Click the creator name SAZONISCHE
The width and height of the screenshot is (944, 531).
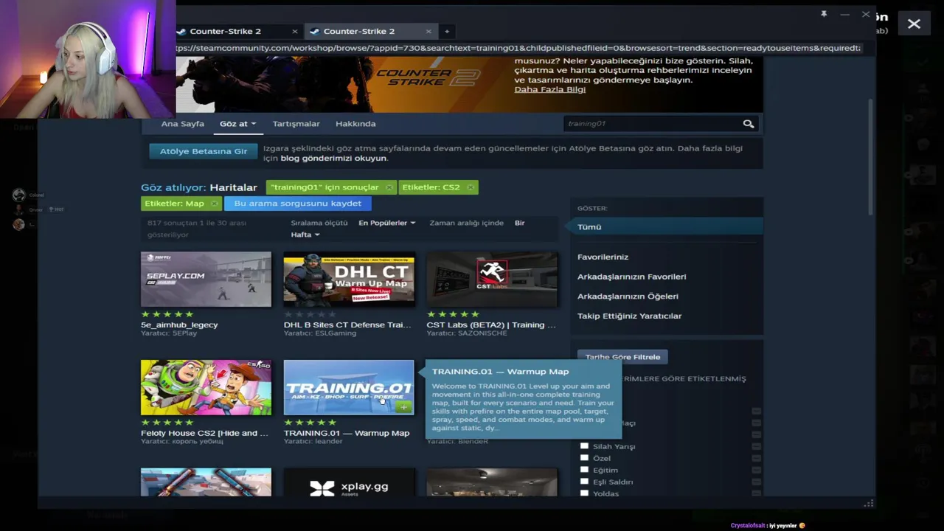482,333
